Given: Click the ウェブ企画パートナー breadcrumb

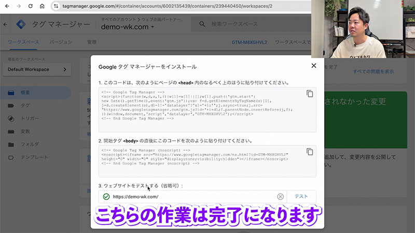Looking at the screenshot, I should tap(162, 20).
